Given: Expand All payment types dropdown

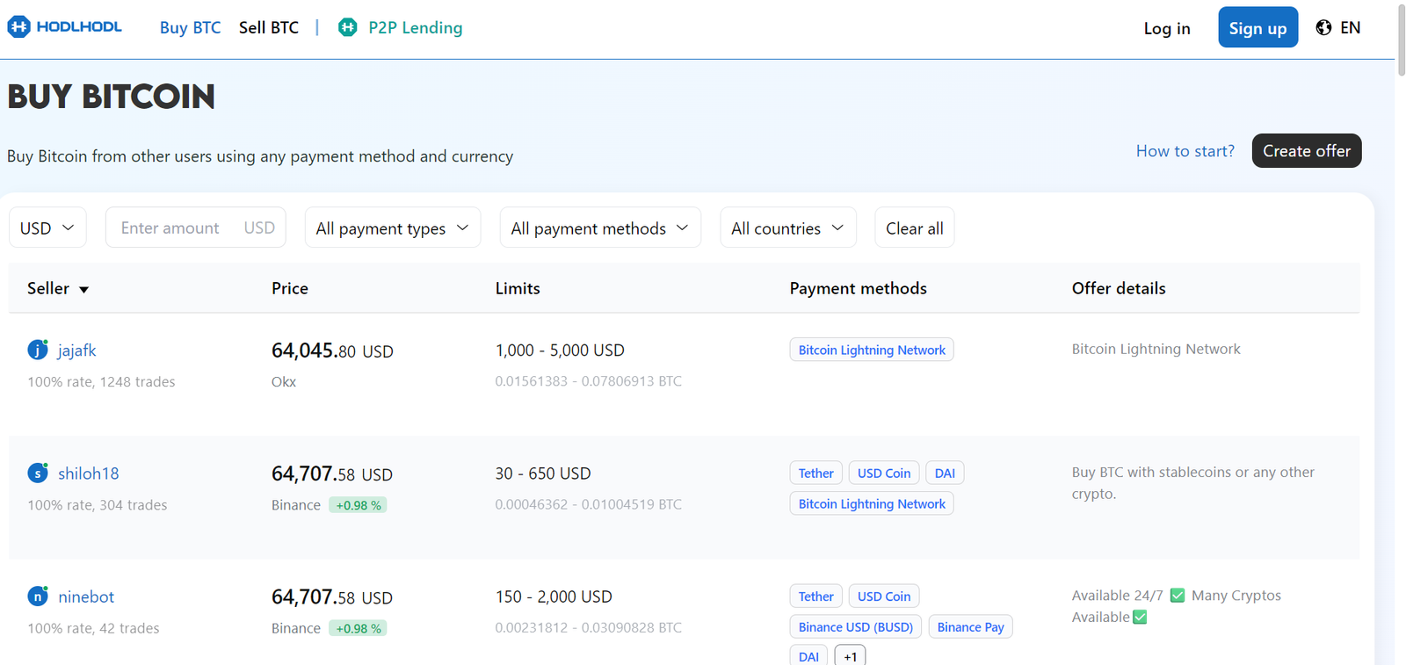Looking at the screenshot, I should [x=393, y=228].
